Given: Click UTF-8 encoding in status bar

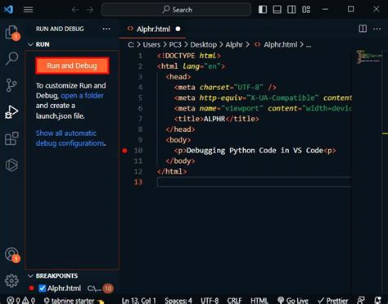Looking at the screenshot, I should coord(210,301).
